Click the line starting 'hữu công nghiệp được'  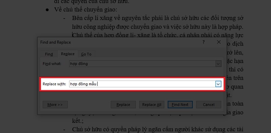pyautogui.click(x=158, y=27)
